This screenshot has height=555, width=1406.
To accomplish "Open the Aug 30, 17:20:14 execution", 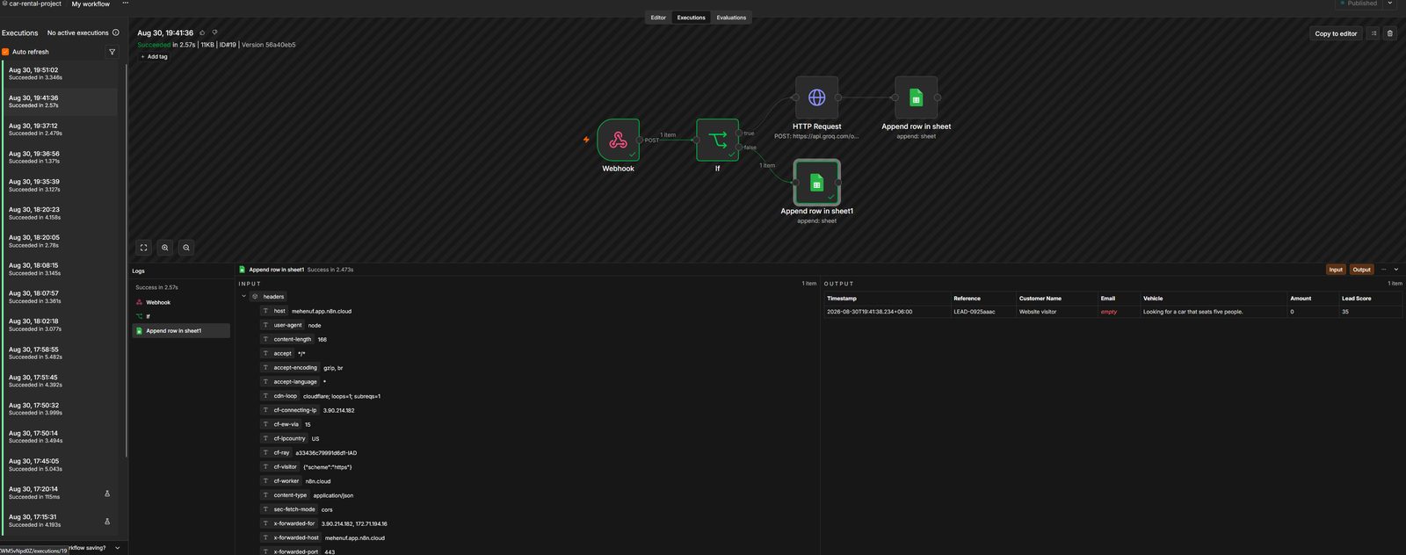I will click(x=60, y=493).
